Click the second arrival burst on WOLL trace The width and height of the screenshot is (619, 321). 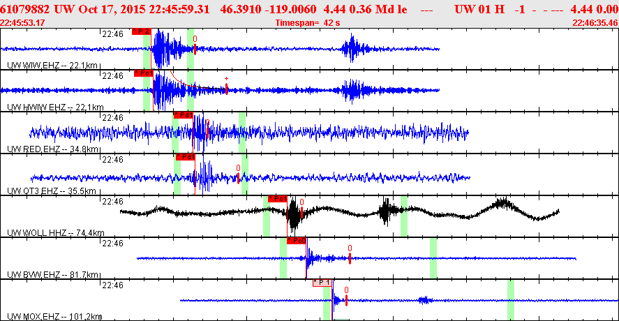click(x=386, y=211)
